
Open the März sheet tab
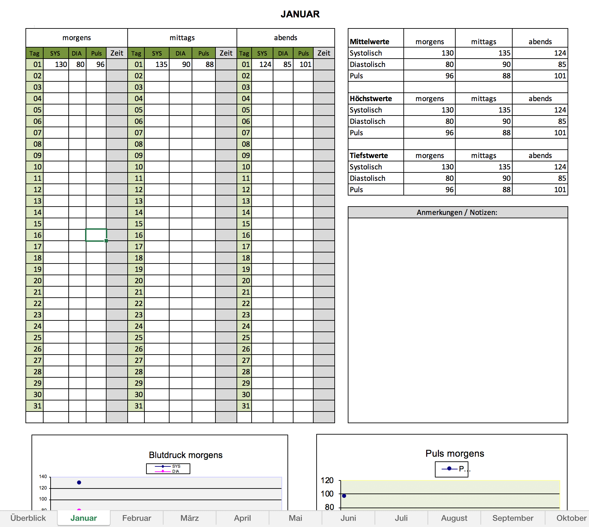click(190, 518)
